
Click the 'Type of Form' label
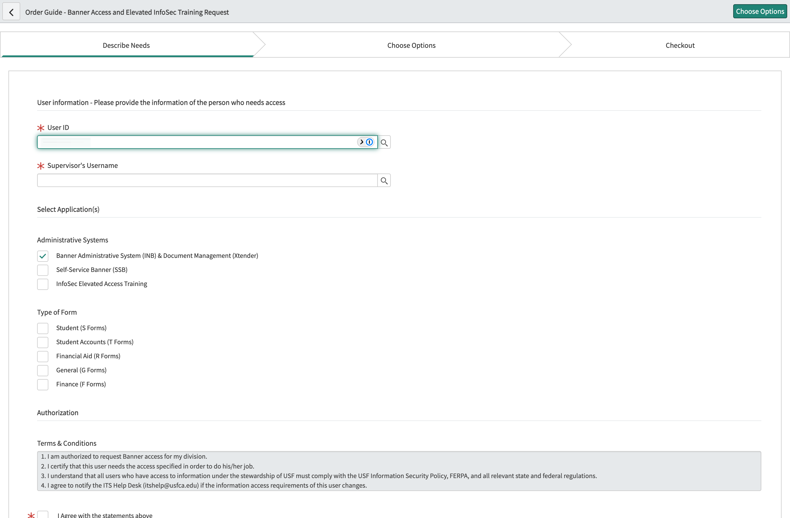(x=57, y=312)
